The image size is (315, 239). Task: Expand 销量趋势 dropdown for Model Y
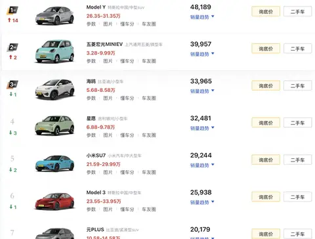point(202,17)
